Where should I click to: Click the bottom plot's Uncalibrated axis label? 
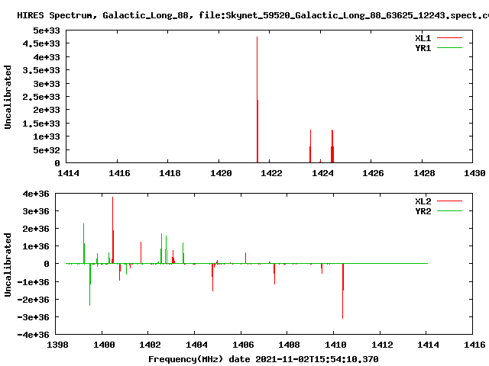[8, 265]
